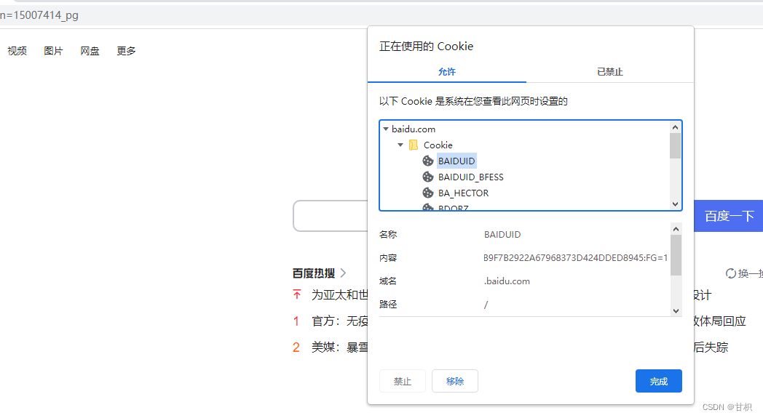Open hot search item numbered 2
Viewport: 763px width, 418px height.
[340, 347]
